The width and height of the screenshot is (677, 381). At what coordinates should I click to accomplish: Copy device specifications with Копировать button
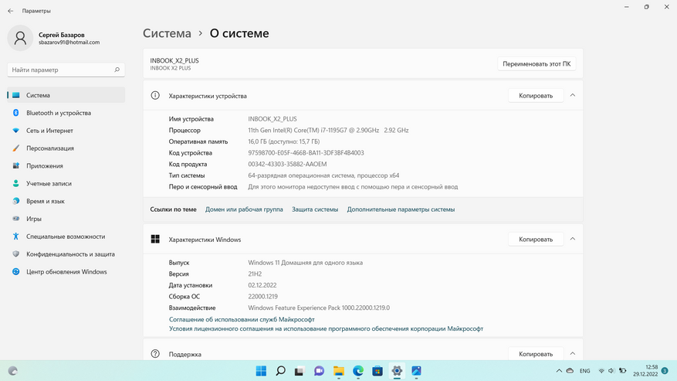click(x=536, y=96)
